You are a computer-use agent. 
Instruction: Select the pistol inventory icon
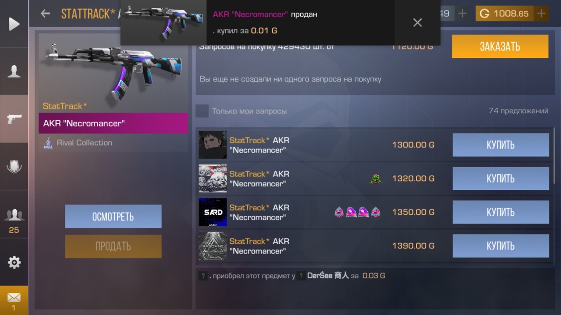coord(14,119)
